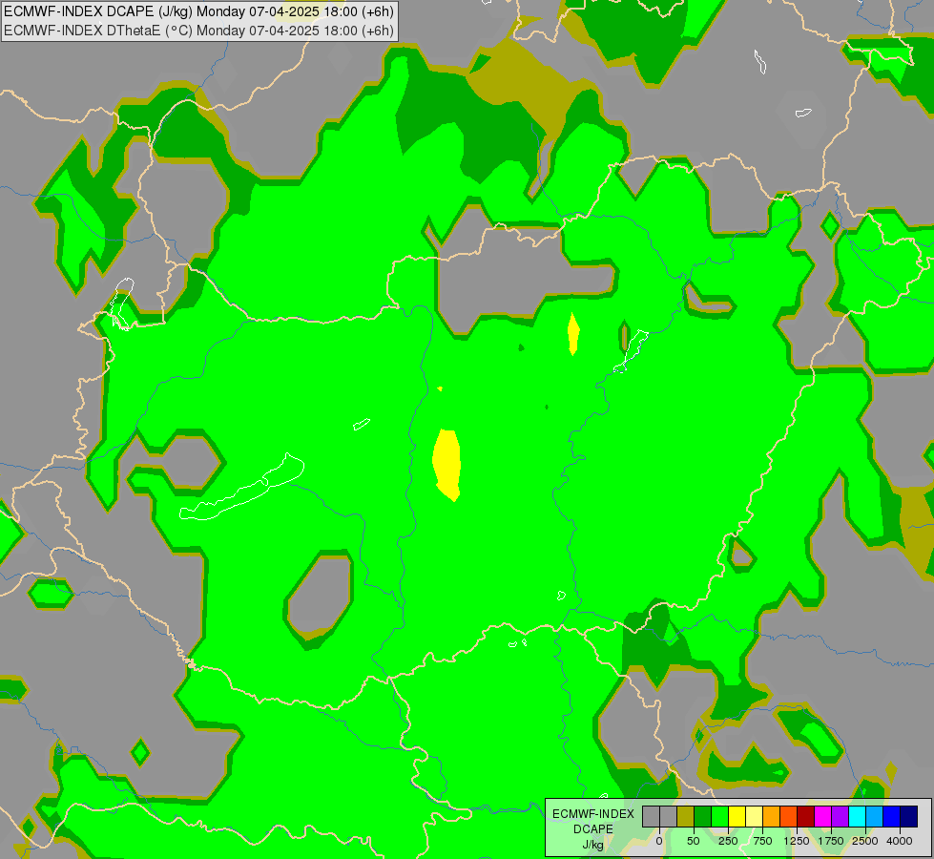Click the large yellow DCAPE patch mid-map
Screen dimensions: 934x859
tap(447, 464)
